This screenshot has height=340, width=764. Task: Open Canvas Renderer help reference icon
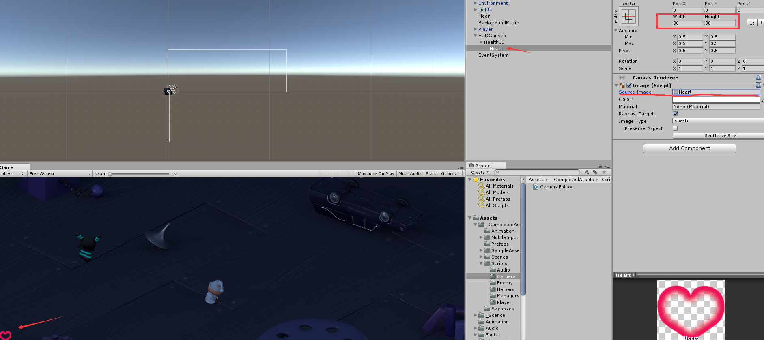(758, 77)
